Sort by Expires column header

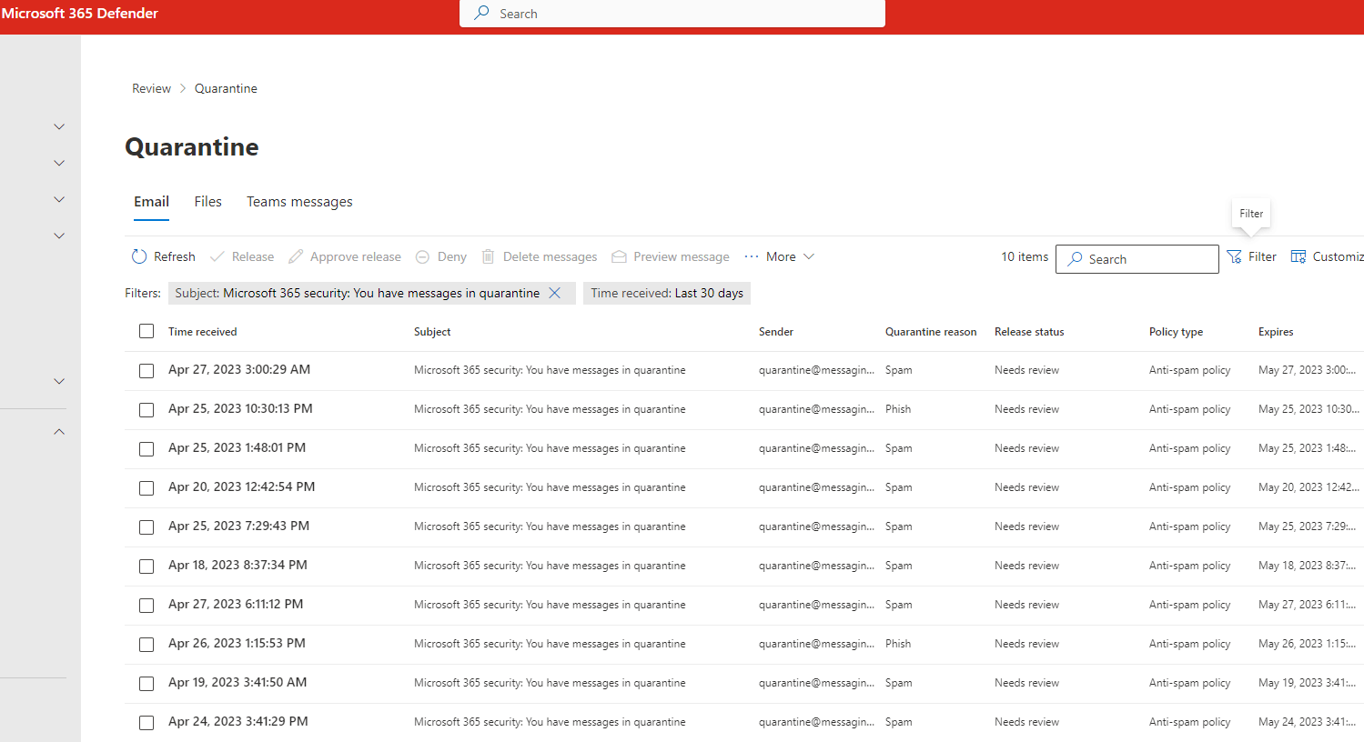1276,332
